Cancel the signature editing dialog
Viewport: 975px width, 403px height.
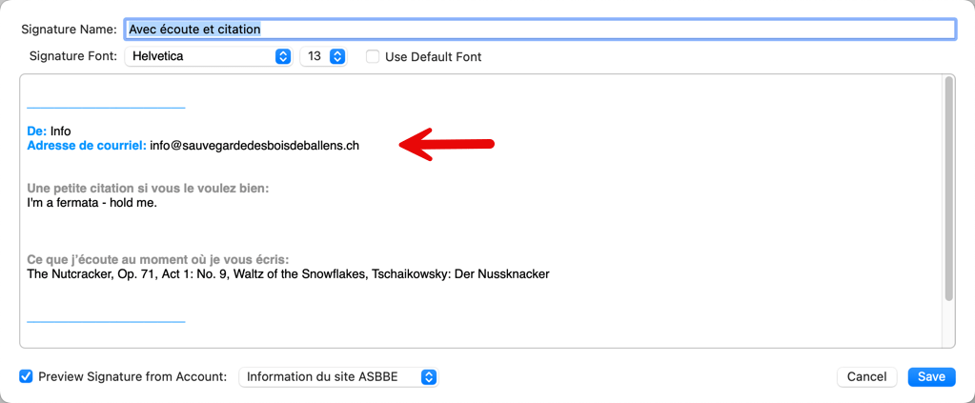pyautogui.click(x=866, y=377)
